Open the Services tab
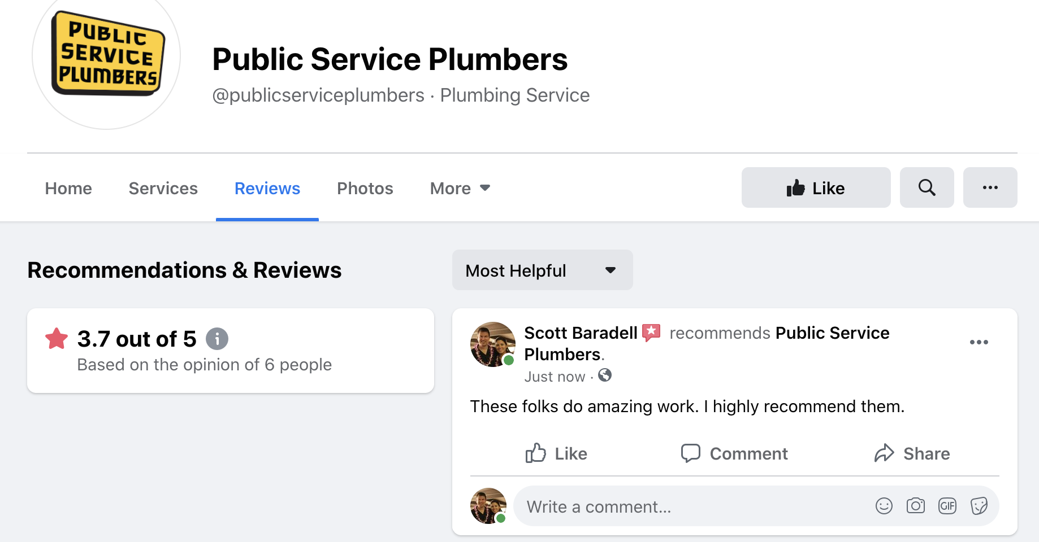 tap(163, 188)
